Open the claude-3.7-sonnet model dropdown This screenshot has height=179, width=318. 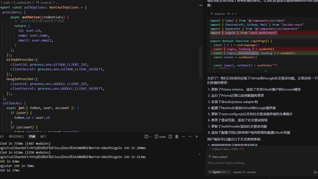[245, 172]
